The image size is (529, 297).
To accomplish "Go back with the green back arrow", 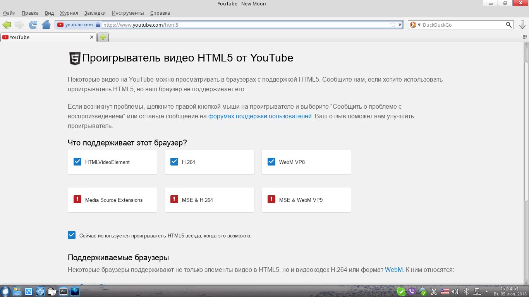I will [7, 25].
